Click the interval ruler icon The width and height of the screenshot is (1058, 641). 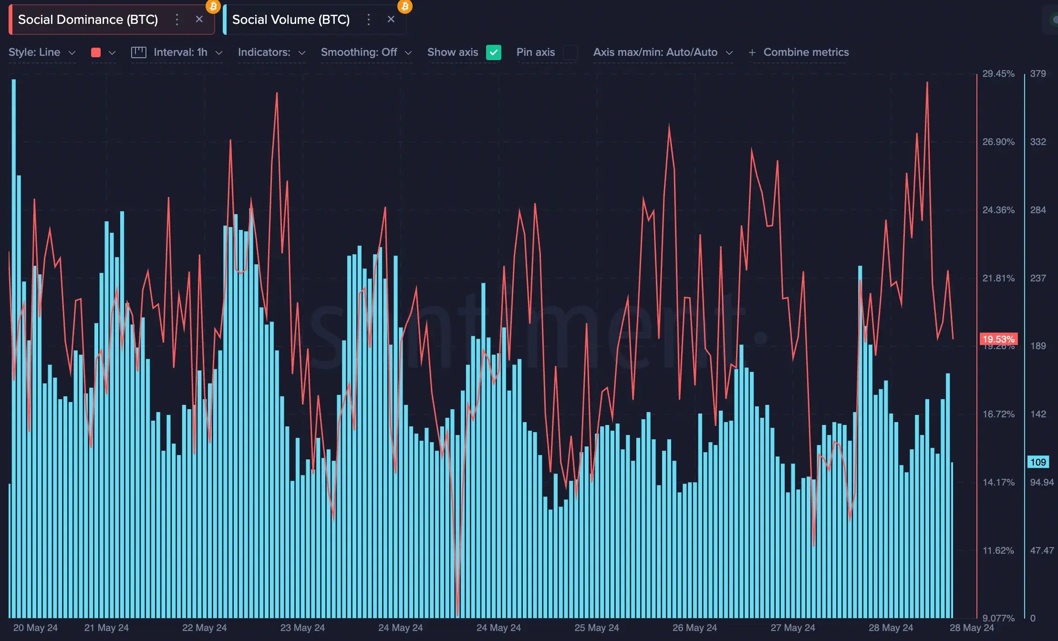pos(138,52)
